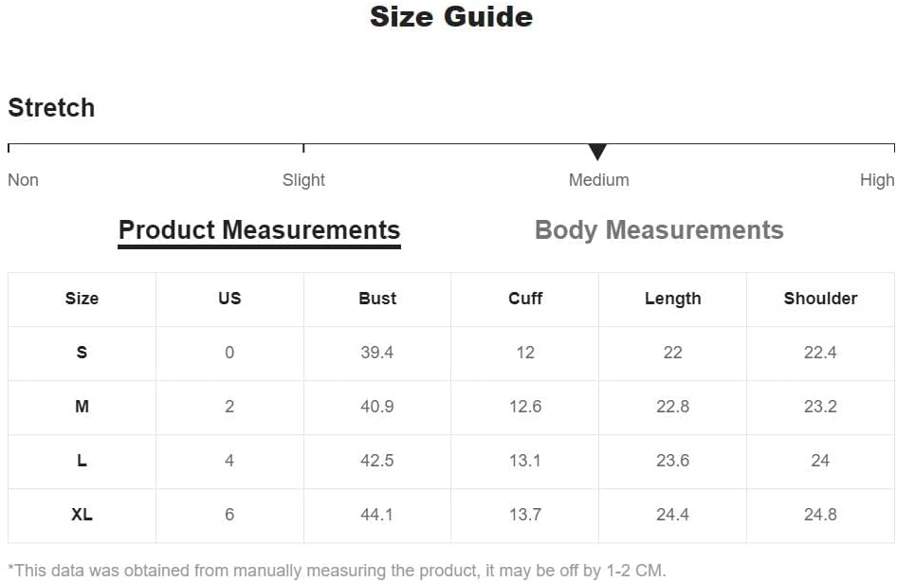Select the size S row label
The height and width of the screenshot is (582, 897).
pos(82,353)
